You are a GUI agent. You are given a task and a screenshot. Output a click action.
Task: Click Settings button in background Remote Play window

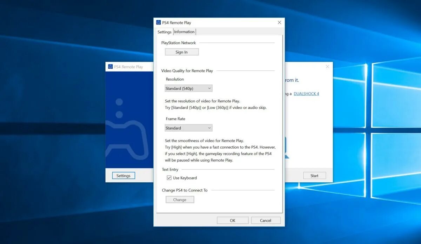123,176
